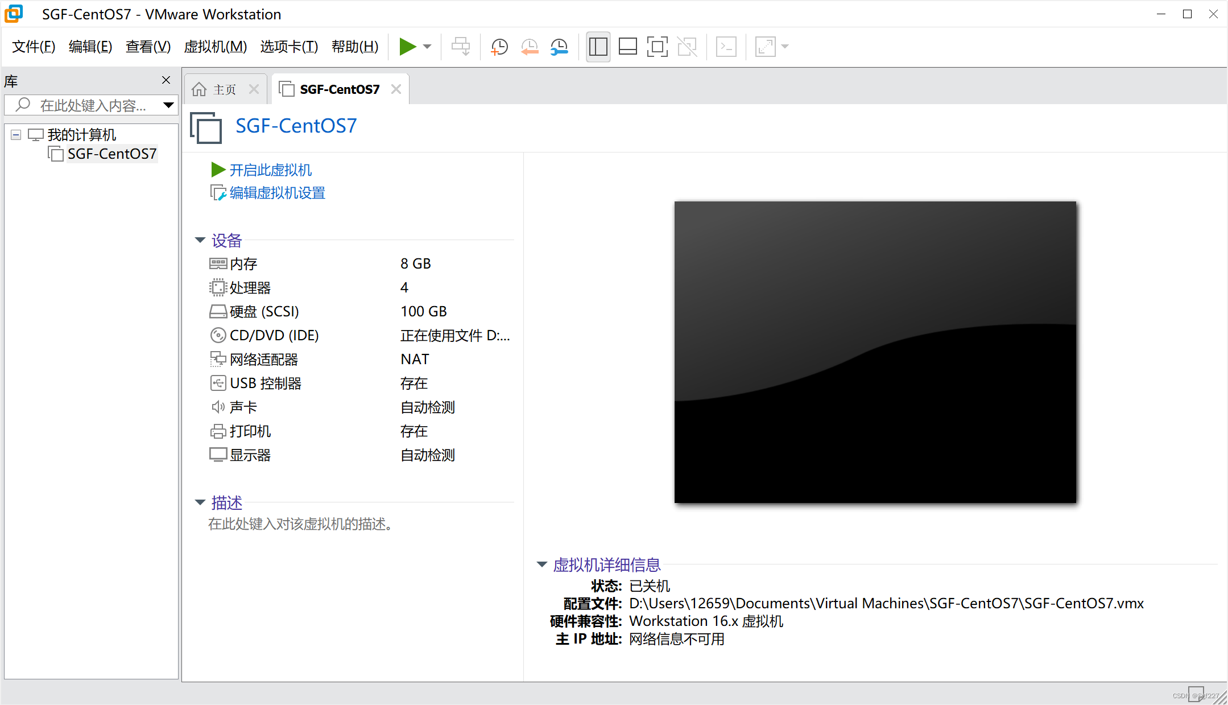Image resolution: width=1228 pixels, height=705 pixels.
Task: Collapse the 我的计算机 tree node
Action: click(16, 135)
